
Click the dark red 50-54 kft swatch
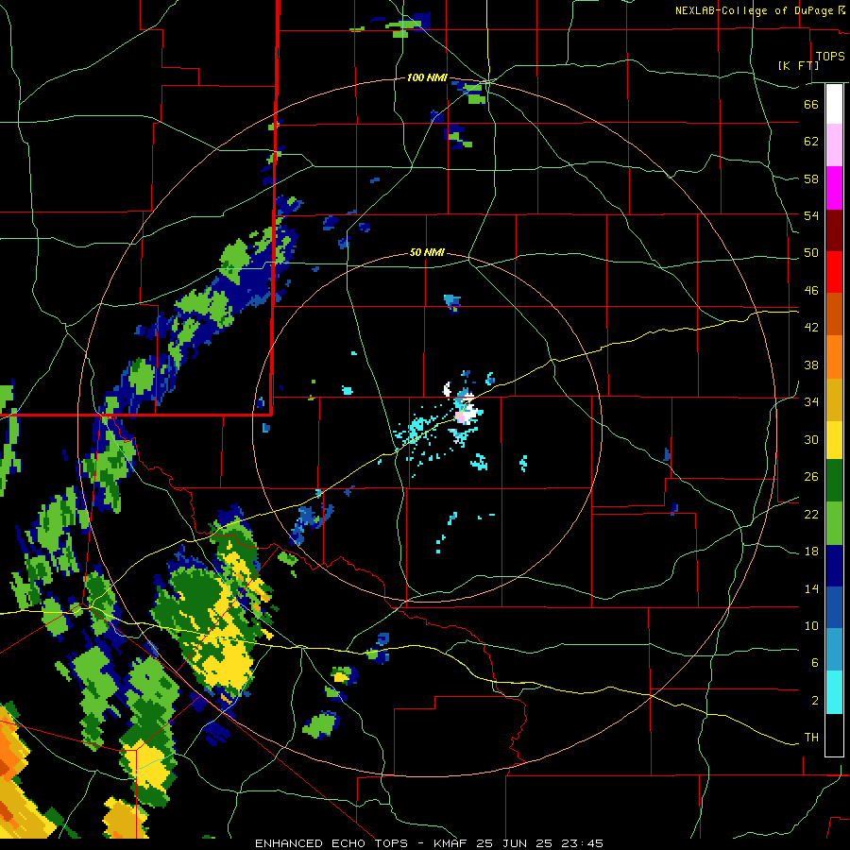click(x=834, y=230)
